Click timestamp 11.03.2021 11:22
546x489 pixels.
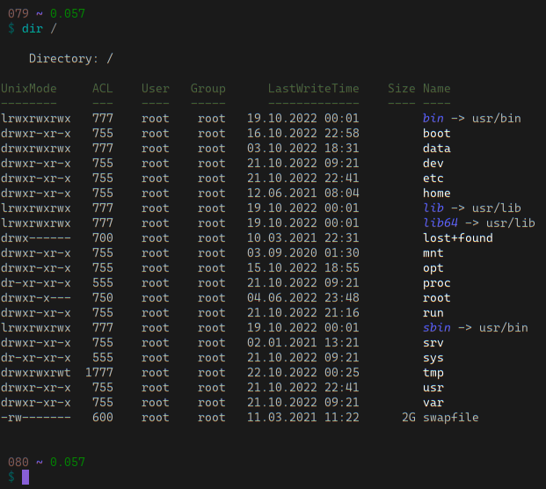point(303,418)
